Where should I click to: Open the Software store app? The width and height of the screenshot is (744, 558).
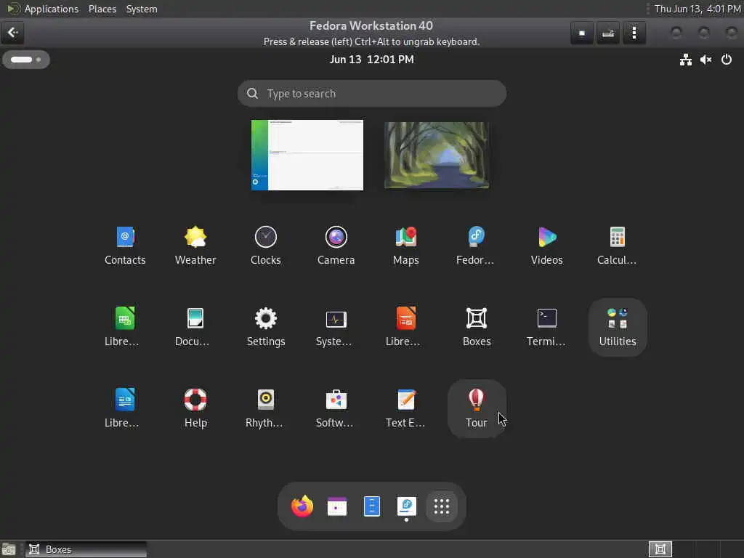(x=336, y=408)
